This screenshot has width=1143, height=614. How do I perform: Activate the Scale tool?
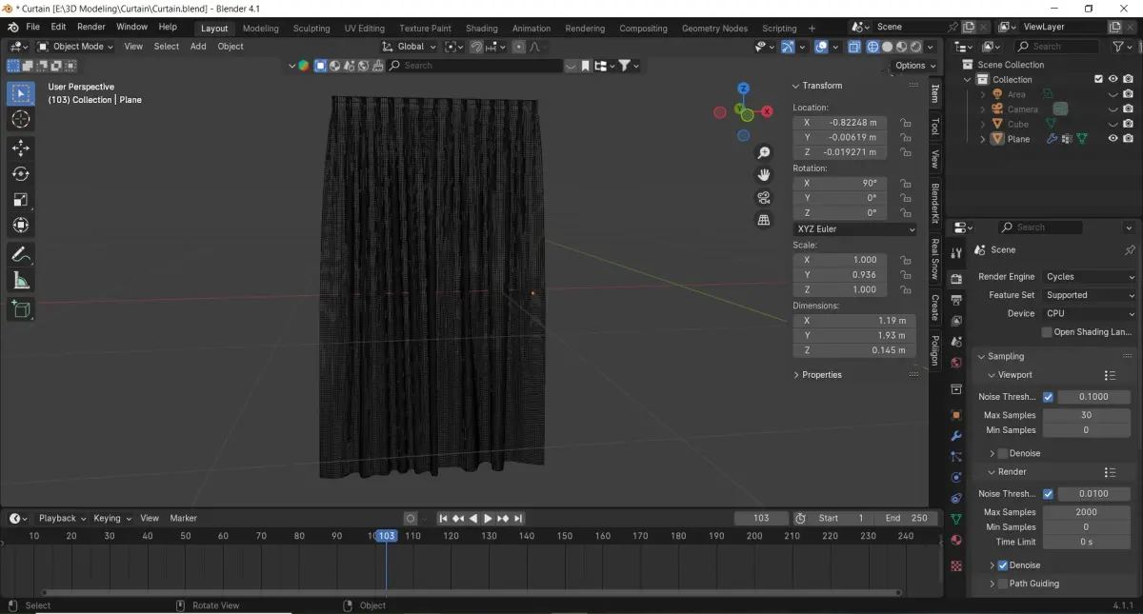[20, 199]
